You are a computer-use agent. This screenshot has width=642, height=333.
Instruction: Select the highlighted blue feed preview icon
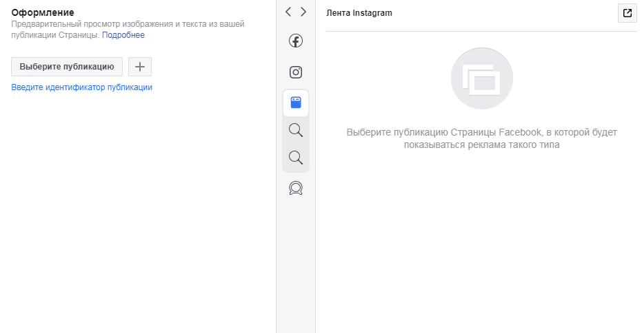[x=296, y=103]
